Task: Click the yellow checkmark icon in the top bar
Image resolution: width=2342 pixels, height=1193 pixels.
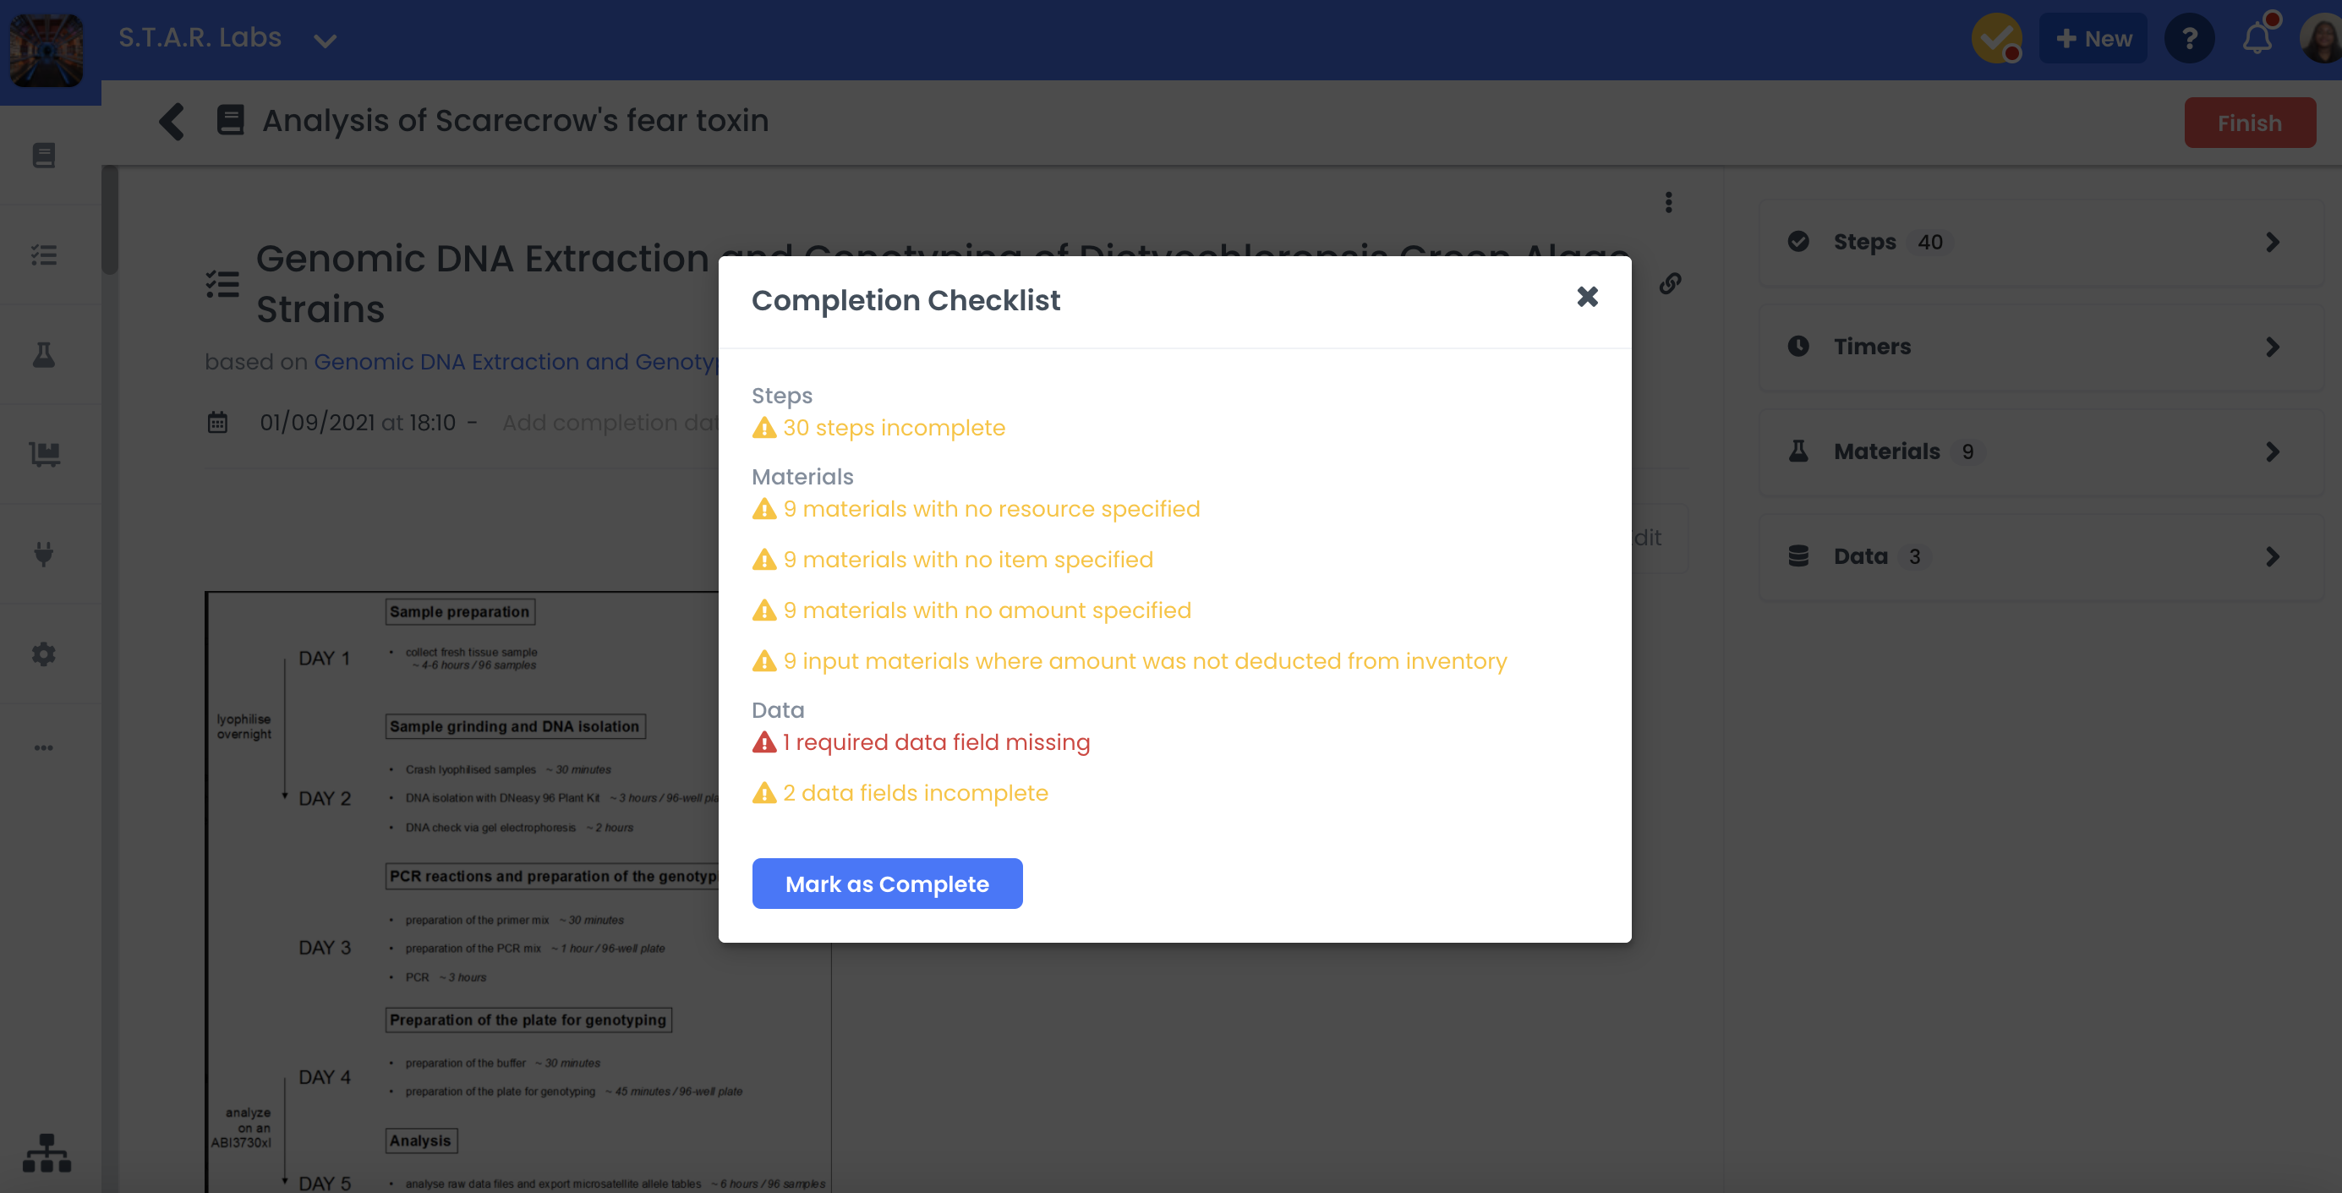Action: click(x=1996, y=38)
